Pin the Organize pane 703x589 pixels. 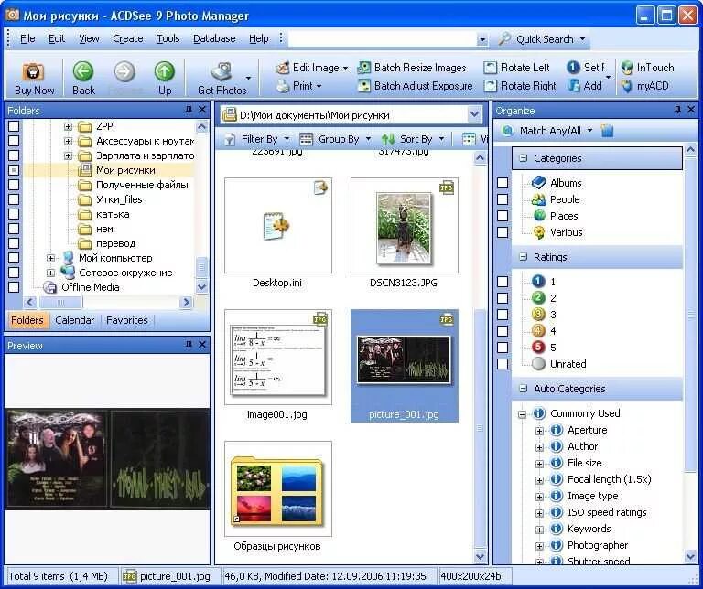(x=677, y=109)
